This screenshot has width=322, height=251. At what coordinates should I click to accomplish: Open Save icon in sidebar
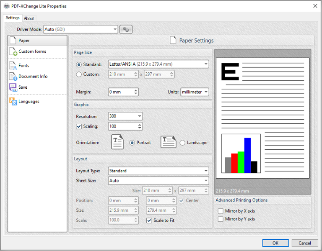[x=13, y=87]
